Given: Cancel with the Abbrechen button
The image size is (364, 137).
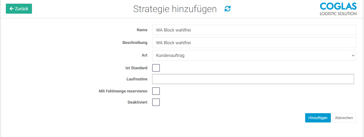Looking at the screenshot, I should click(x=344, y=118).
